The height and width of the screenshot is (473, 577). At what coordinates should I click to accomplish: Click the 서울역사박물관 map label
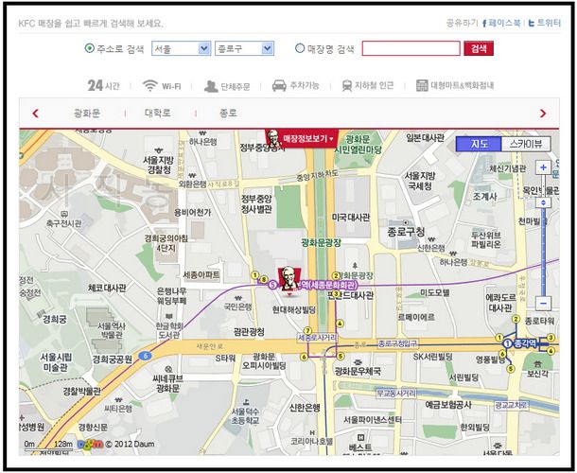(x=112, y=330)
